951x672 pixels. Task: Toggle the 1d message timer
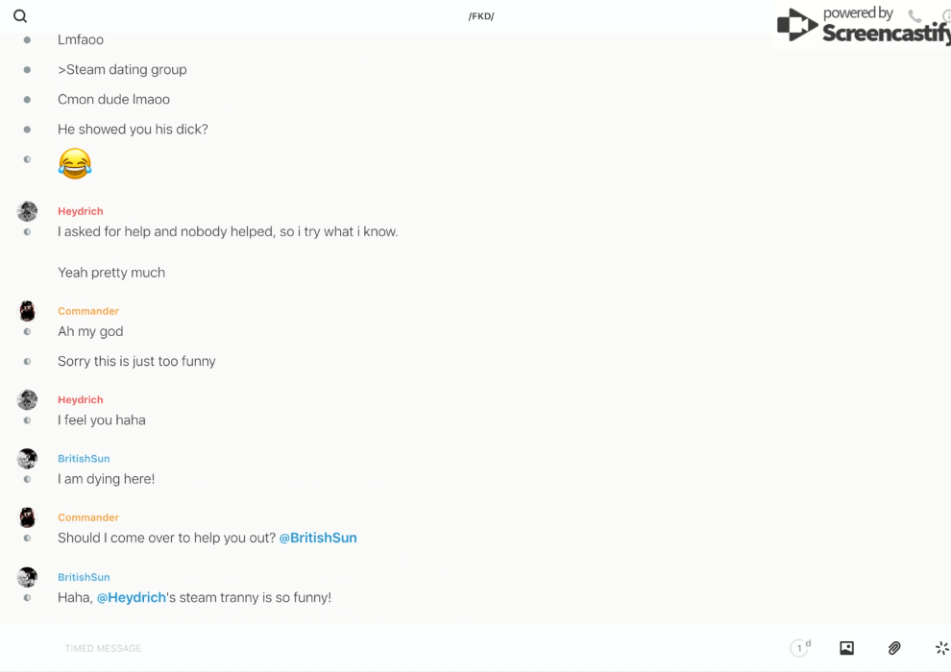point(800,648)
